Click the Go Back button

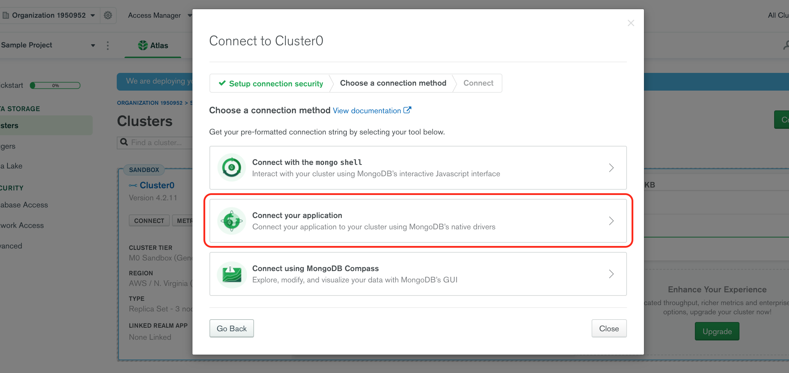coord(232,328)
